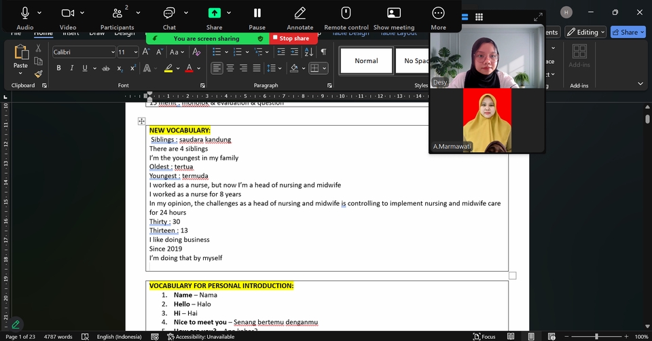Click the Numbering list icon
This screenshot has width=652, height=341.
238,52
